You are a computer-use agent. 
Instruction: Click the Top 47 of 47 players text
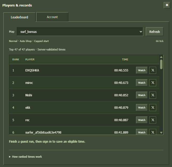22,49
